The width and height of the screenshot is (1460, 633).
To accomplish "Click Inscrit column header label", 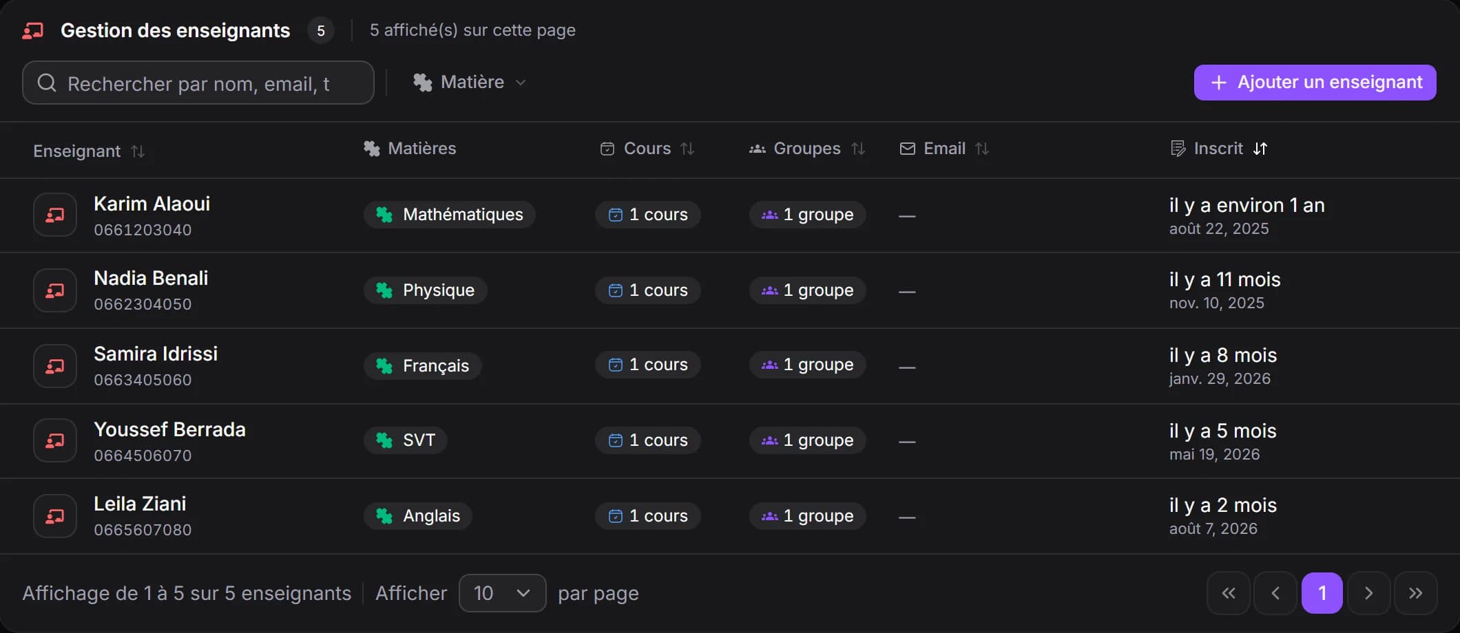I will click(x=1218, y=149).
